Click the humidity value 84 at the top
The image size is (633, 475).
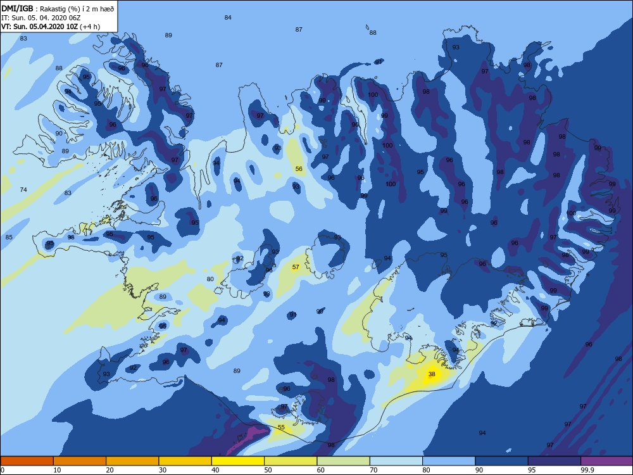coord(228,17)
